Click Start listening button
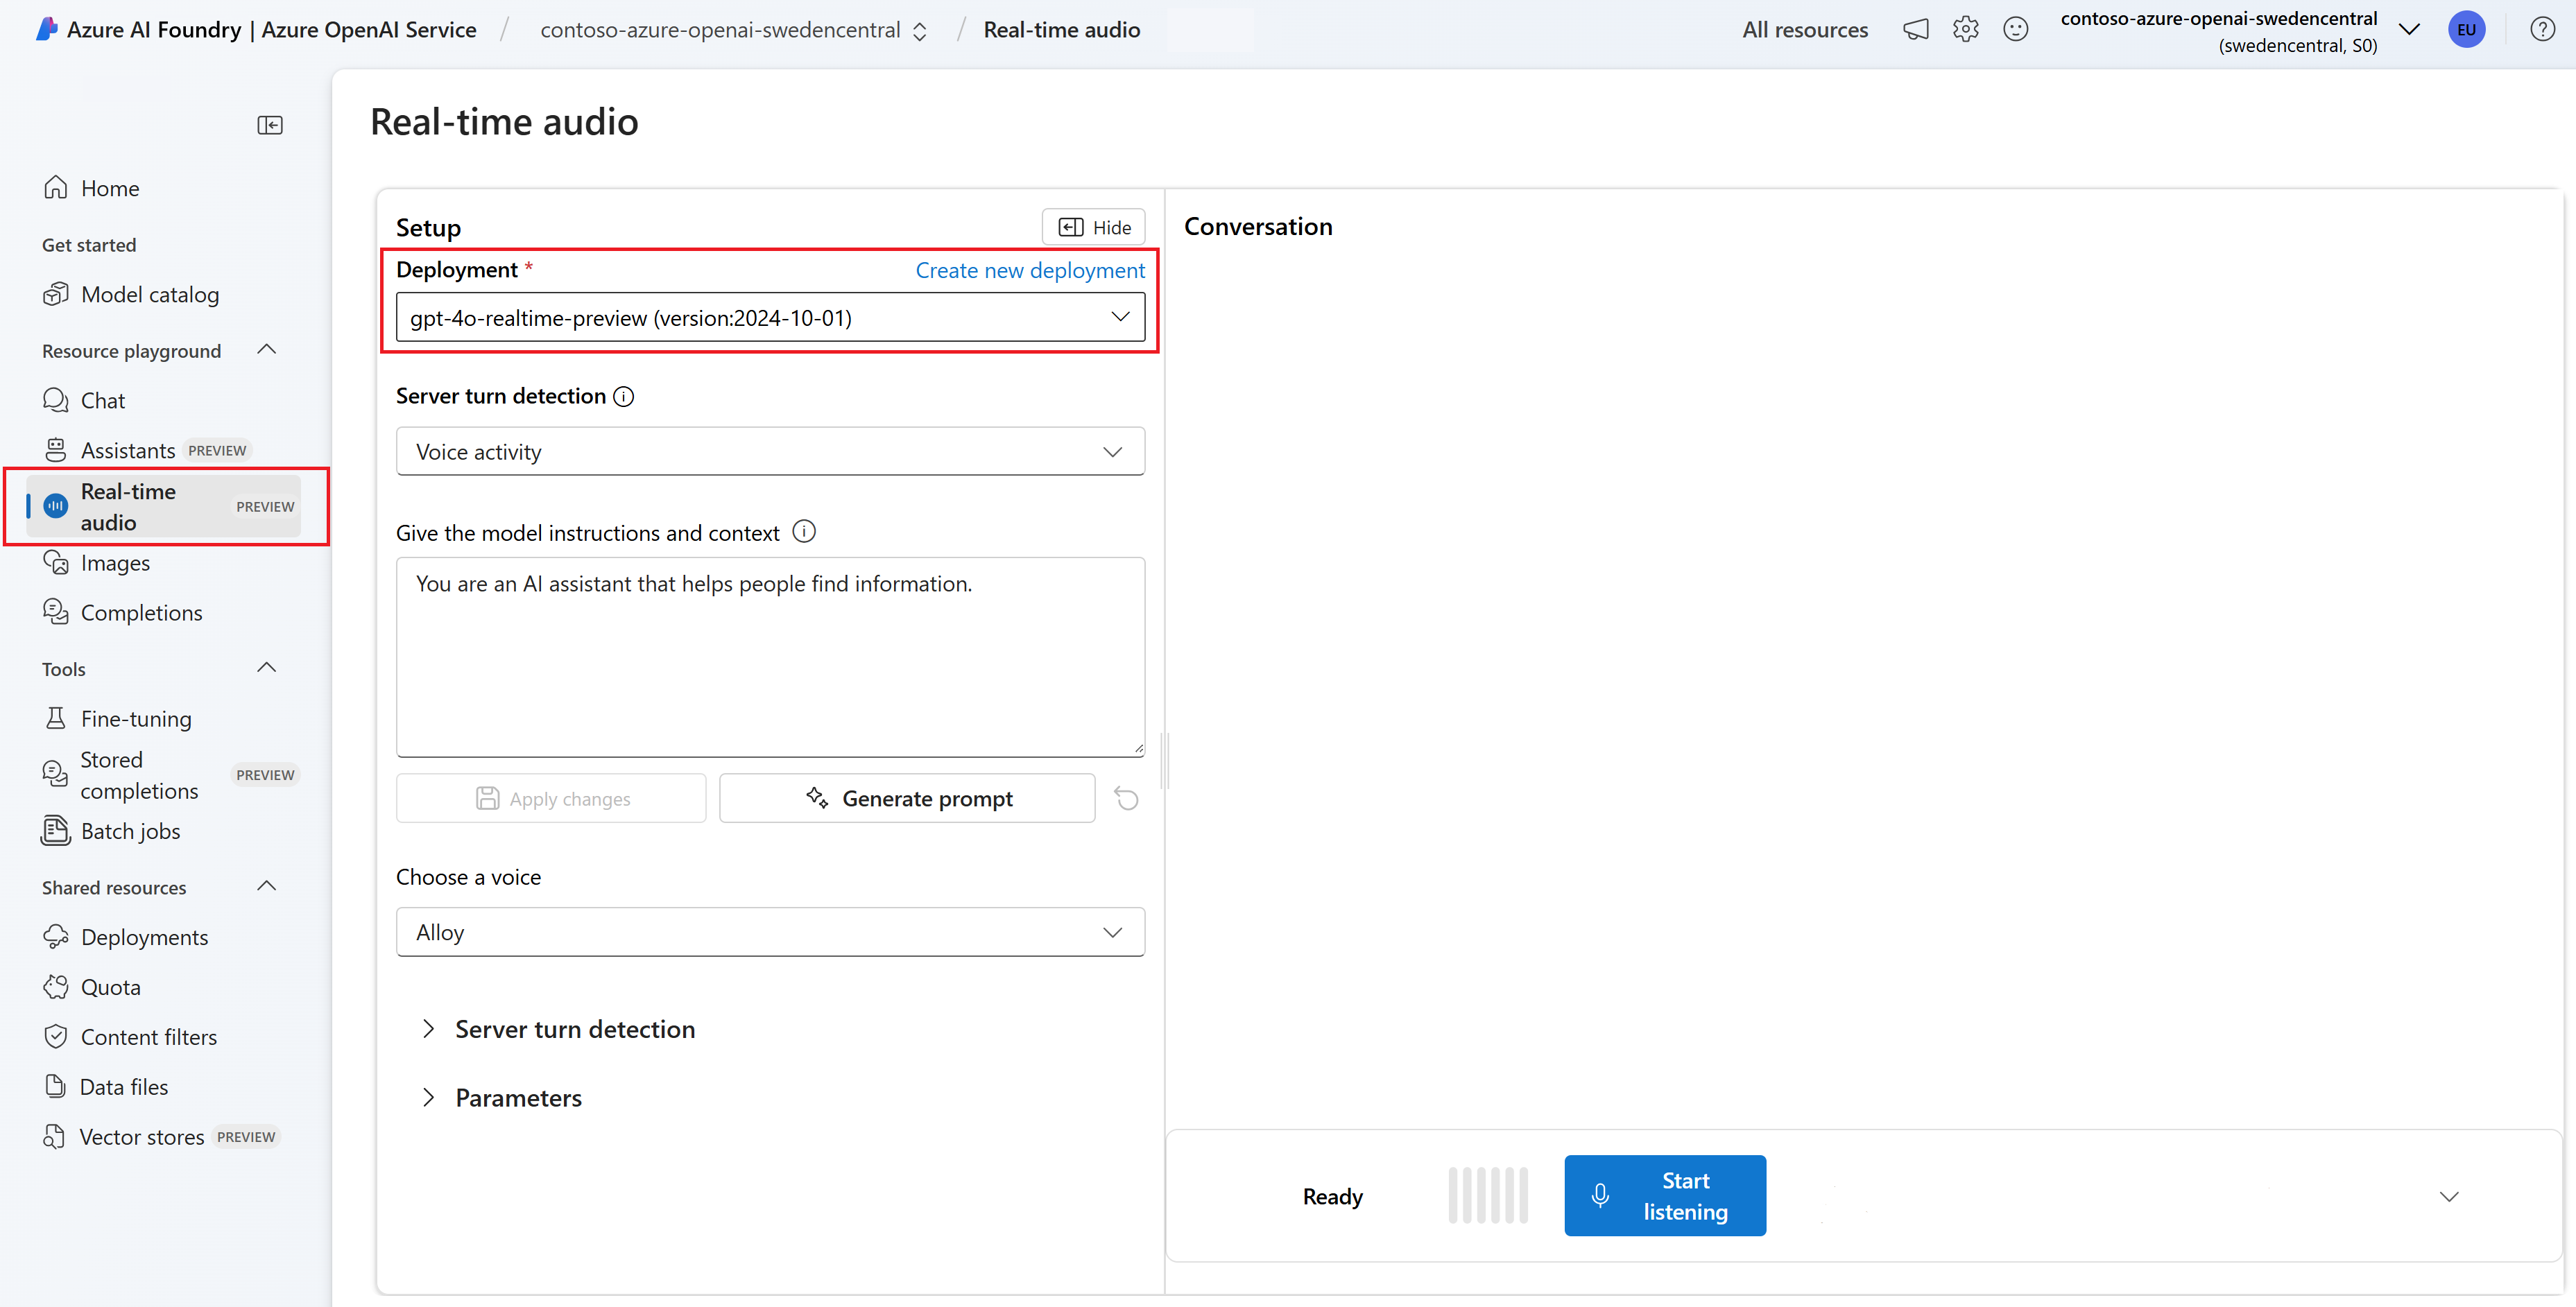Viewport: 2576px width, 1307px height. coord(1665,1195)
